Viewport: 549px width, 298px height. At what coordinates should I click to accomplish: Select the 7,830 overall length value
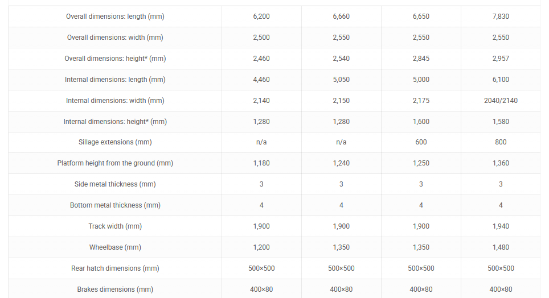[501, 16]
